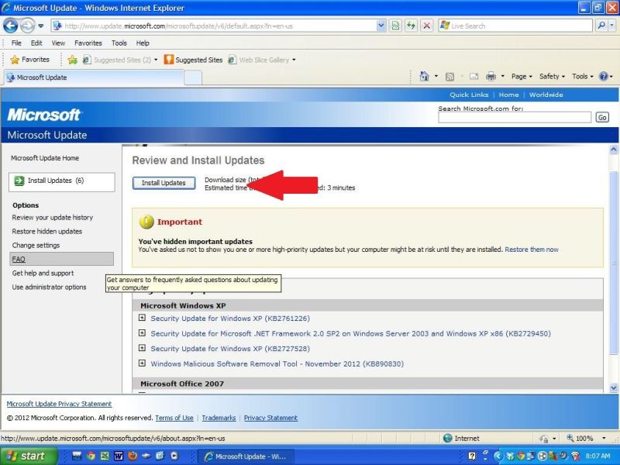Open the File menu

point(16,43)
